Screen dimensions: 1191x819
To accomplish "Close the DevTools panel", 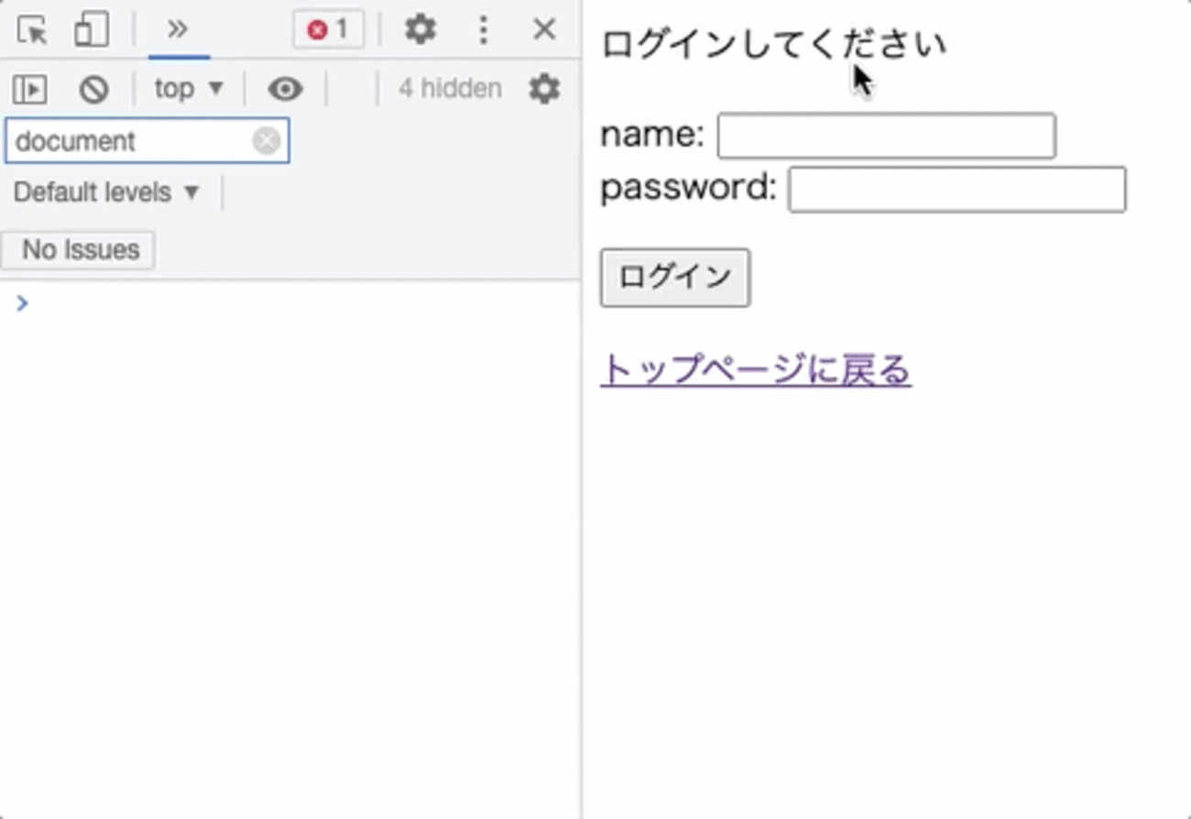I will (x=544, y=29).
